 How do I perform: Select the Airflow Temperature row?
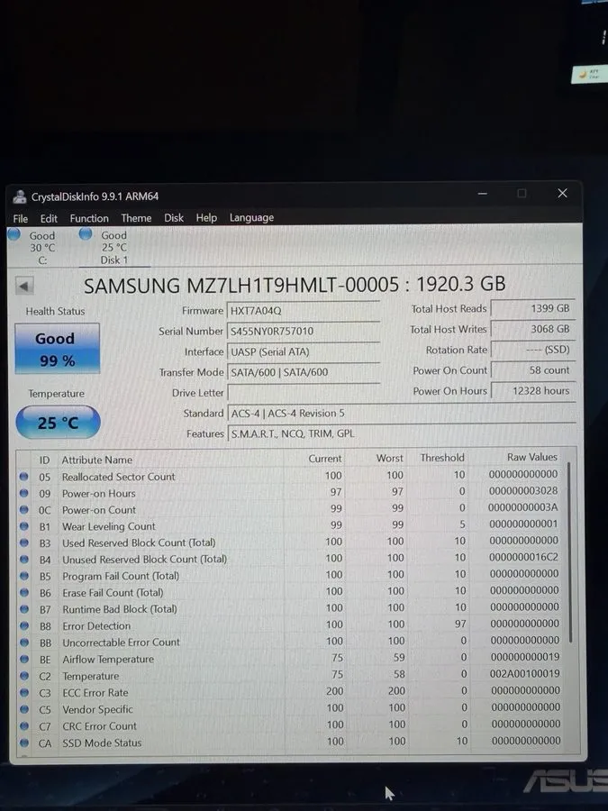[291, 659]
